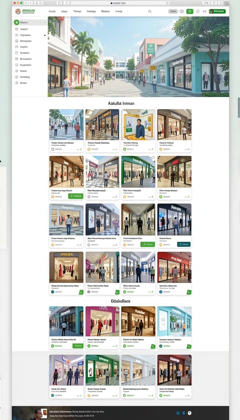240x420 pixels.
Task: Expand the dropdown arrow on the highlighted sidebar item
Action: tap(45, 23)
